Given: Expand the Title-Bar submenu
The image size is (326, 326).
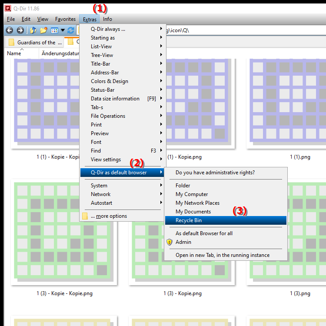Looking at the screenshot, I should 122,64.
